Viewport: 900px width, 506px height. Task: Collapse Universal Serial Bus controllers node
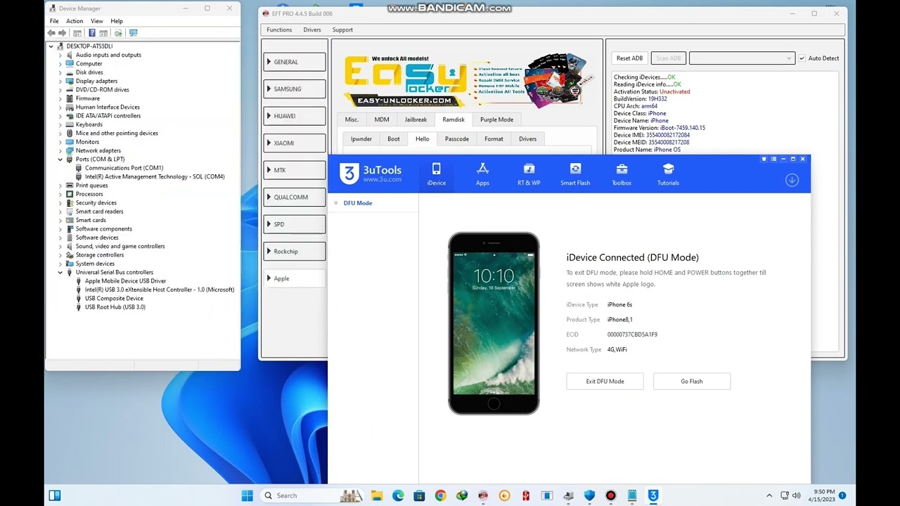pos(60,272)
